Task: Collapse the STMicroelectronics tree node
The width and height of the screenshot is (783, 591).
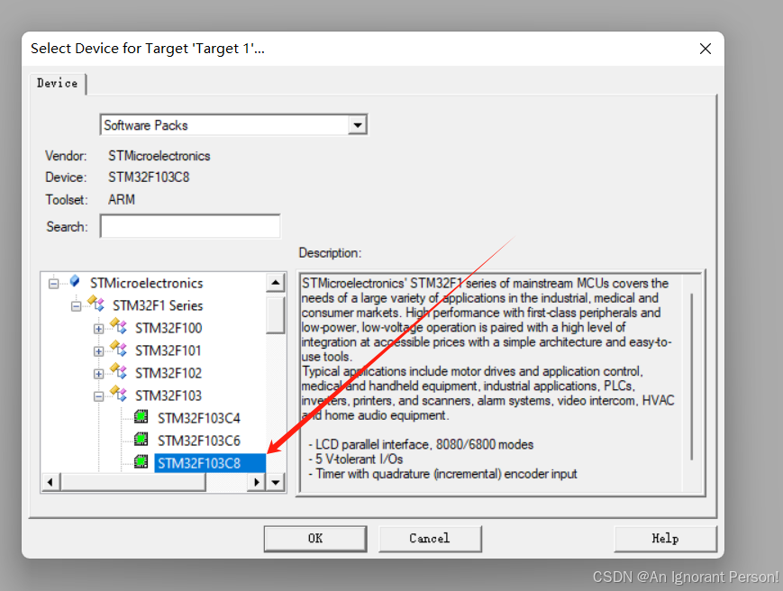Action: [x=53, y=284]
